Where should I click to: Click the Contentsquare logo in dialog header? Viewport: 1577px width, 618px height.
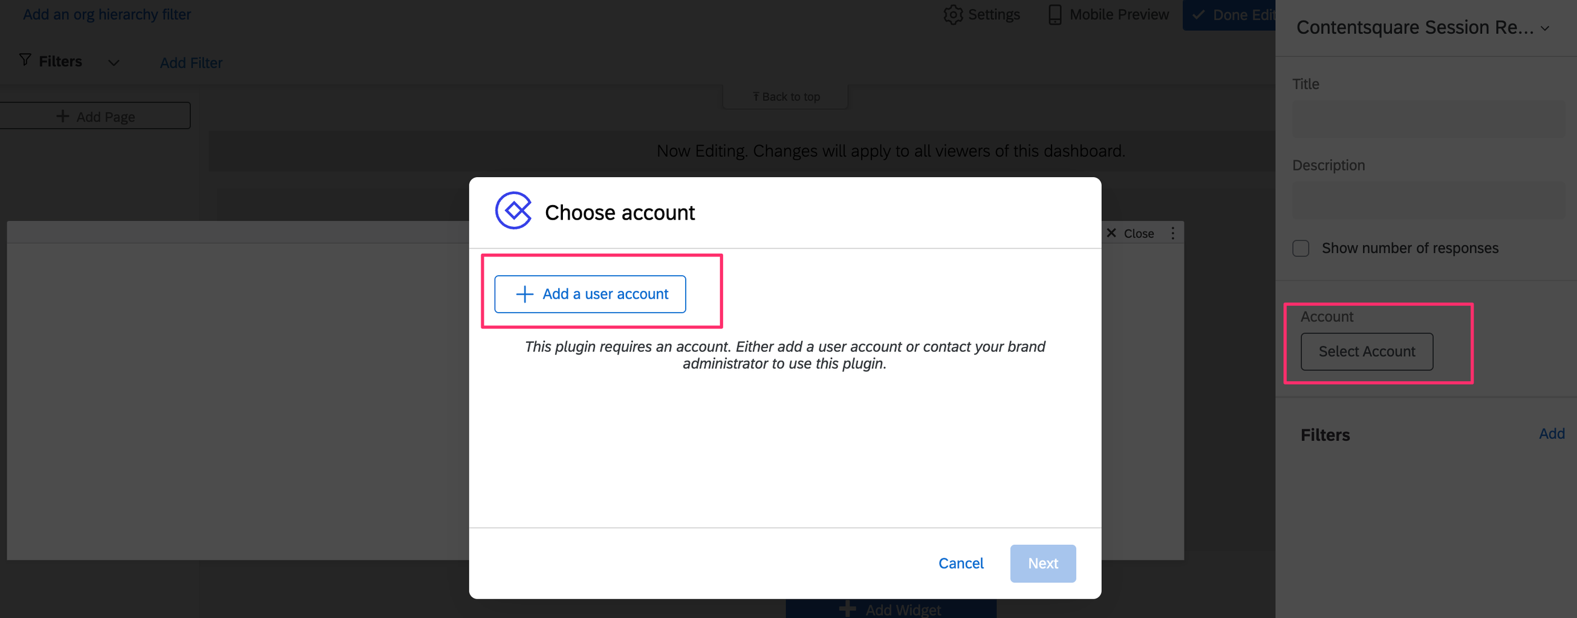pos(513,210)
